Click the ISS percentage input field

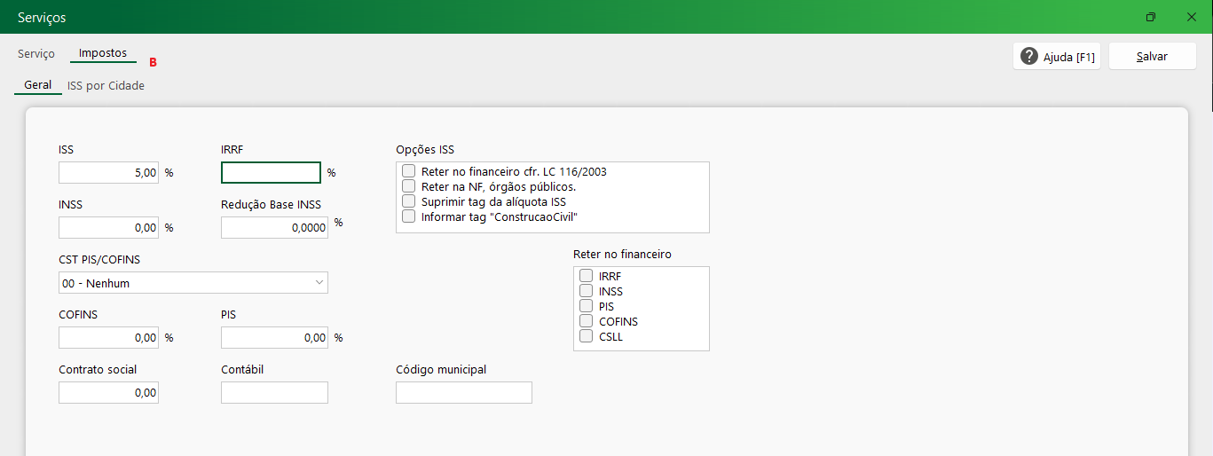(x=108, y=173)
